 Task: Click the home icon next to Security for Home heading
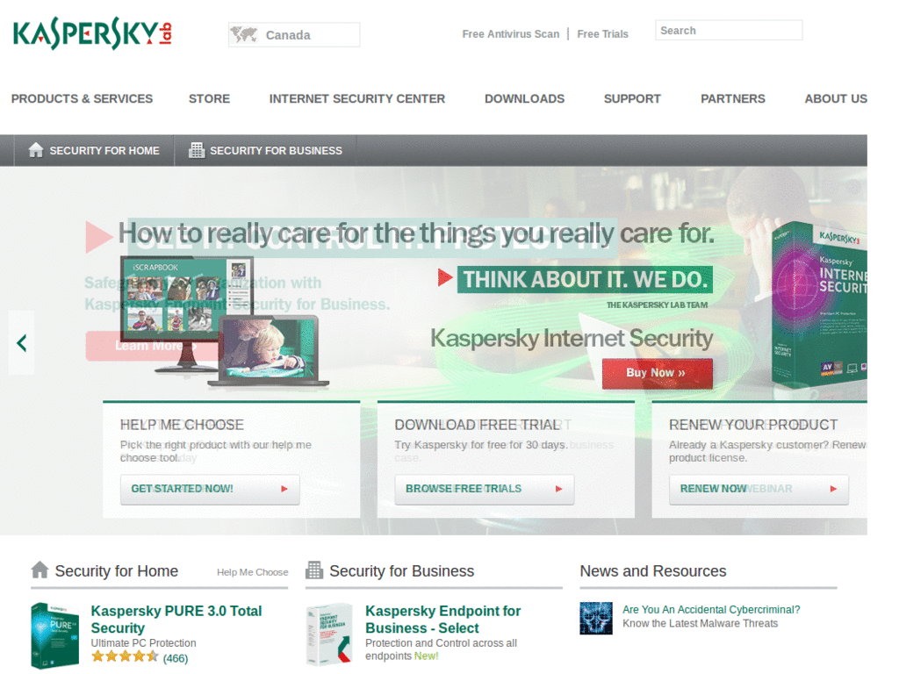[40, 570]
